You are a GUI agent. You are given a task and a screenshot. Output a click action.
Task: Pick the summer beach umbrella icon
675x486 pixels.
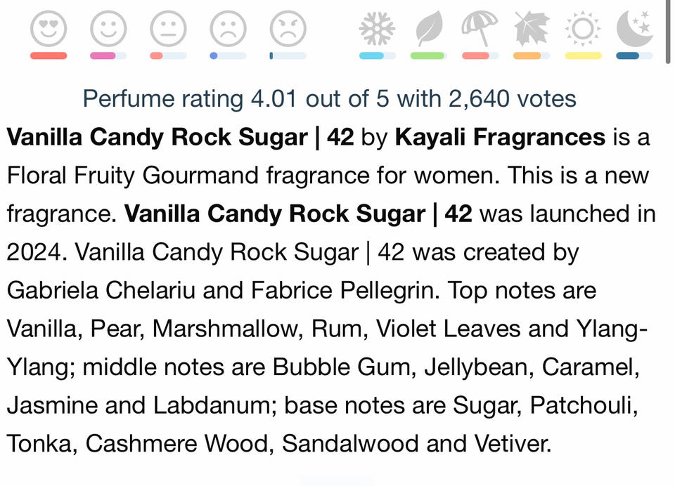(x=480, y=28)
